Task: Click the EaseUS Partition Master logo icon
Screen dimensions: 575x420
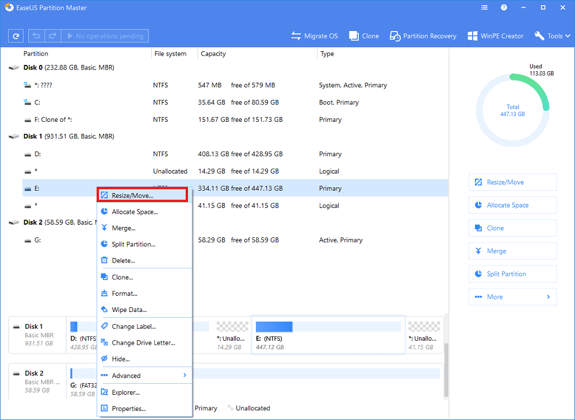Action: (x=9, y=7)
